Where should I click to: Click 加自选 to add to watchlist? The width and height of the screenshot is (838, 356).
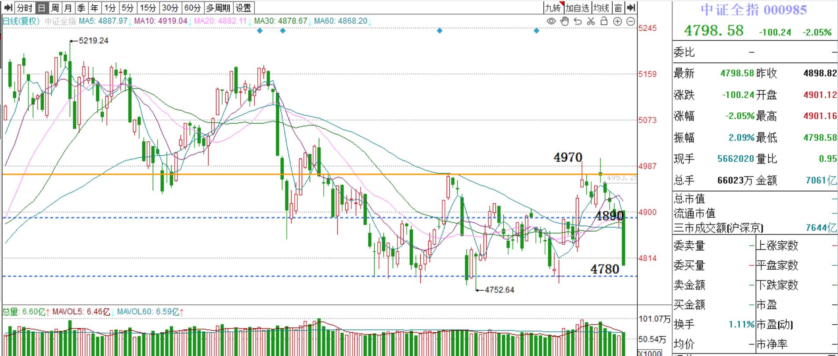(x=577, y=7)
